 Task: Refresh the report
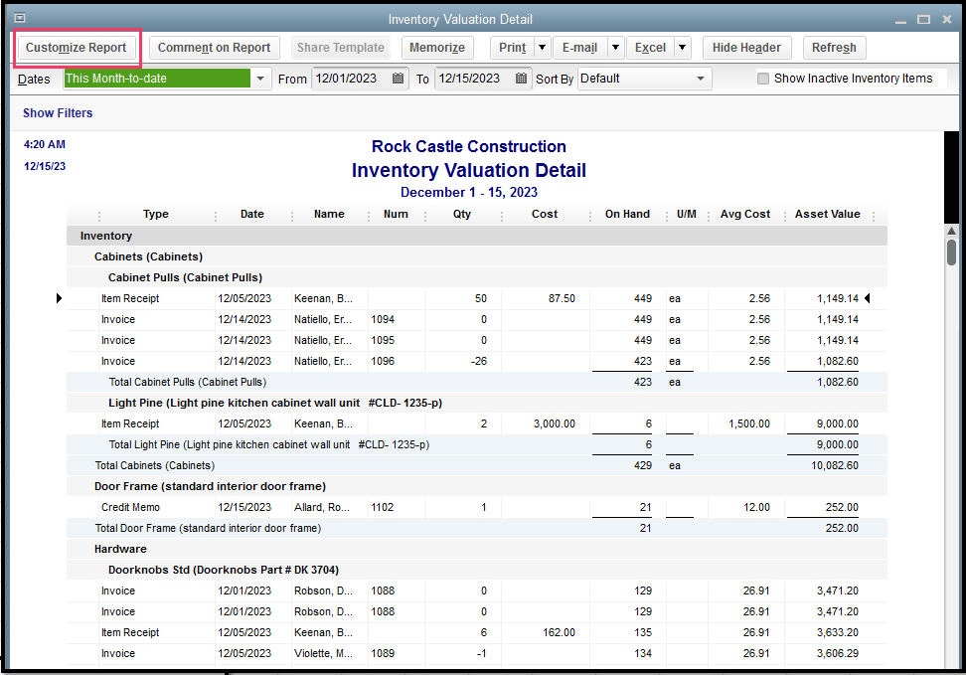tap(834, 48)
